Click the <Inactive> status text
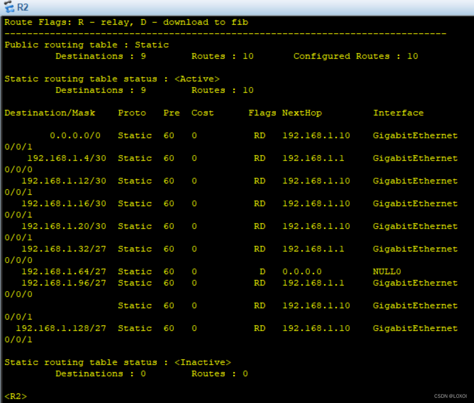The image size is (474, 403). click(203, 362)
